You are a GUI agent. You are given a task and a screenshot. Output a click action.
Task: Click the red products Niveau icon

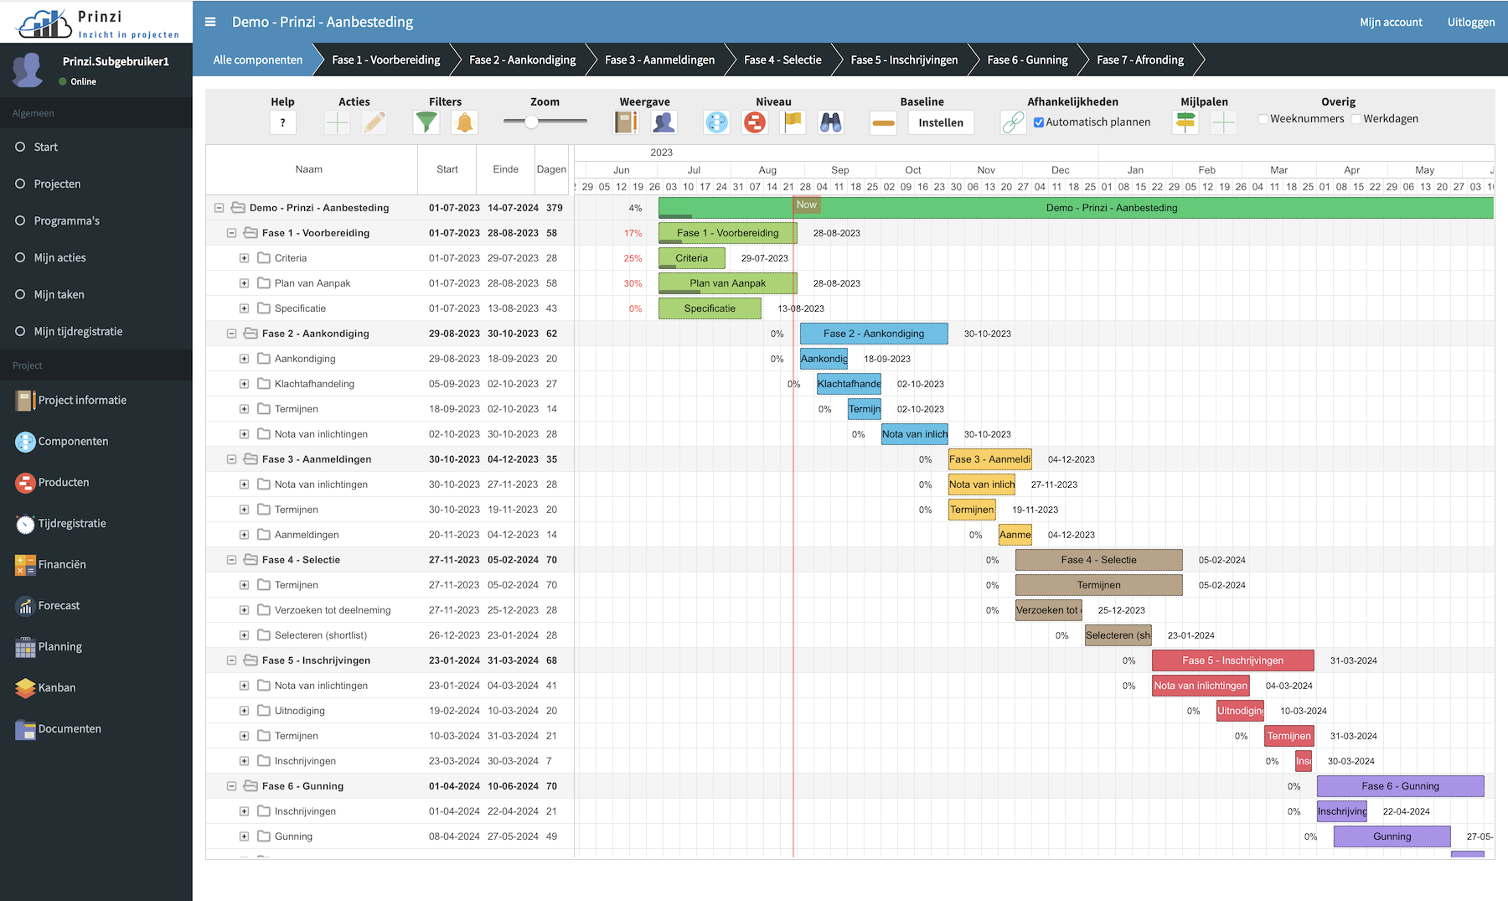(x=755, y=122)
